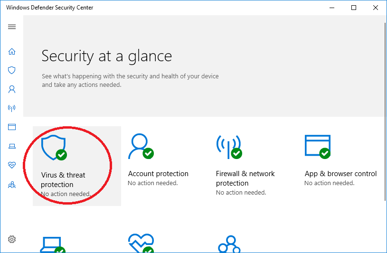Image resolution: width=387 pixels, height=253 pixels.
Task: Click the large Family options people tile icon
Action: 229,244
